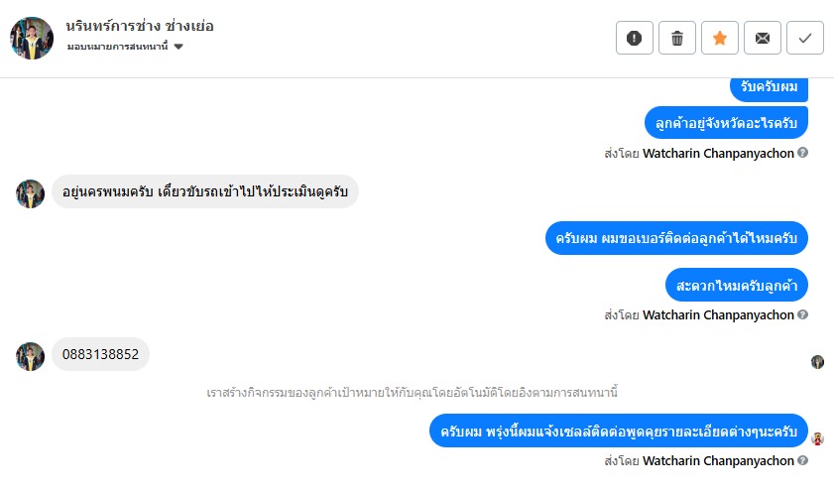This screenshot has width=834, height=493.
Task: Click the customer name นรินทร์การช่าง ช่างเย่อ
Action: click(139, 26)
